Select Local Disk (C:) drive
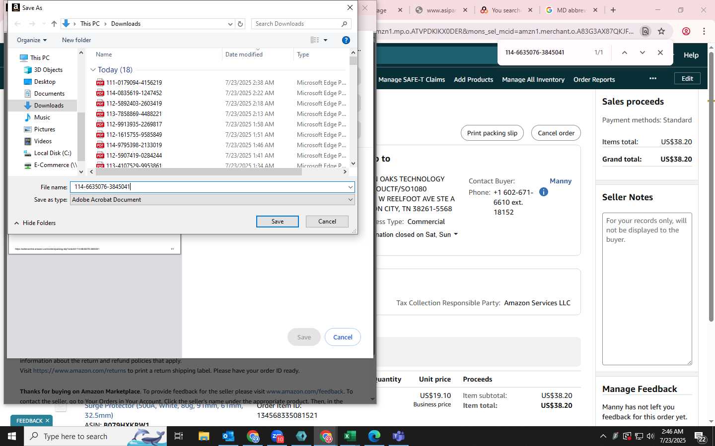 pyautogui.click(x=53, y=153)
